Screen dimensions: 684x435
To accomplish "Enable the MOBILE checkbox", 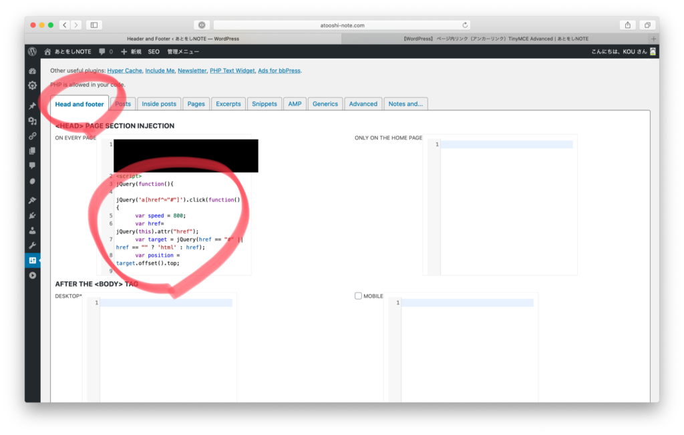I will pyautogui.click(x=359, y=296).
